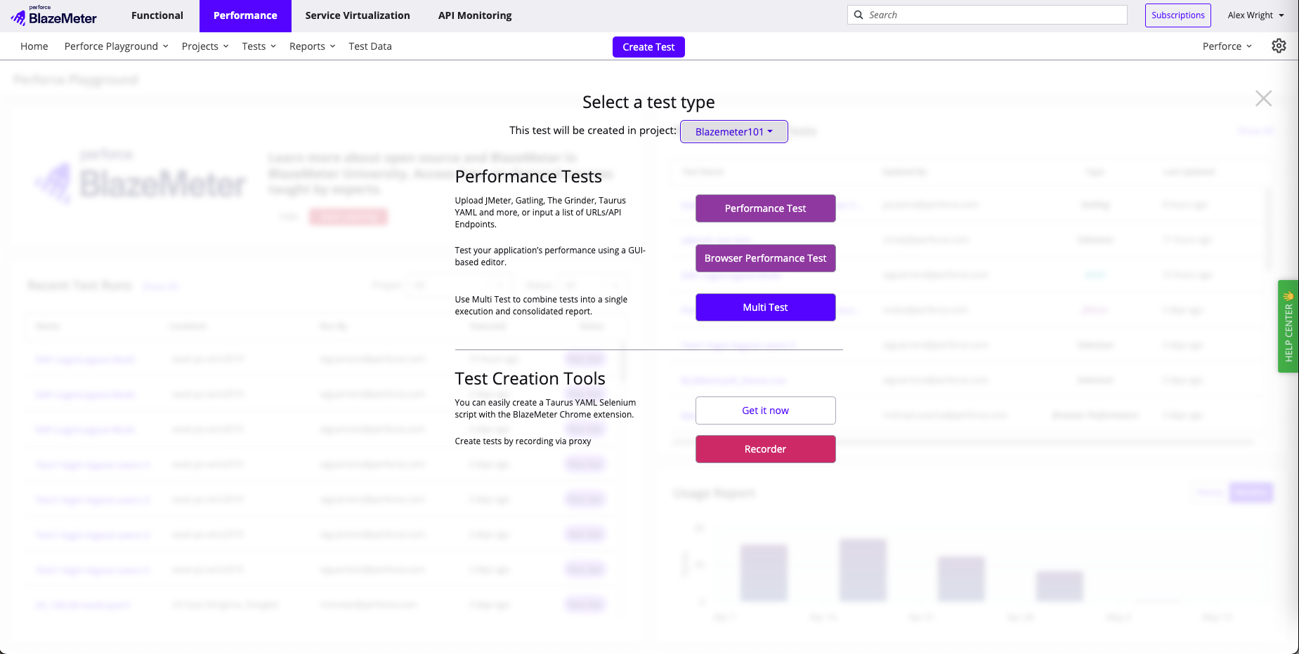Choose Browser Performance Test

tap(765, 258)
